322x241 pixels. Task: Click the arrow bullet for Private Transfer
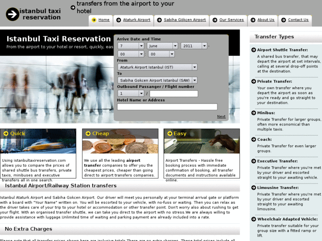click(254, 81)
